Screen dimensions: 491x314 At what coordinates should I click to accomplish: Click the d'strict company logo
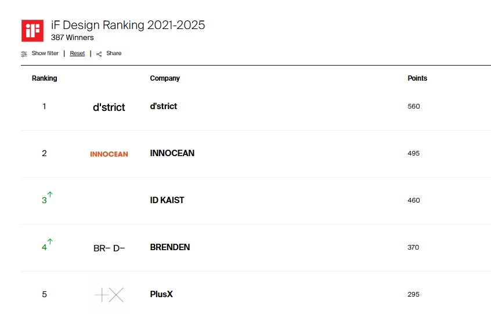click(109, 107)
